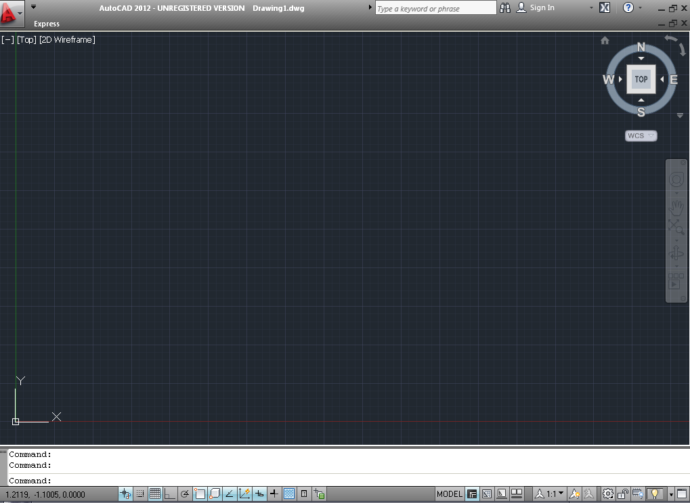Toggle Dynamic Input in status bar
Image resolution: width=690 pixels, height=503 pixels.
click(x=259, y=494)
